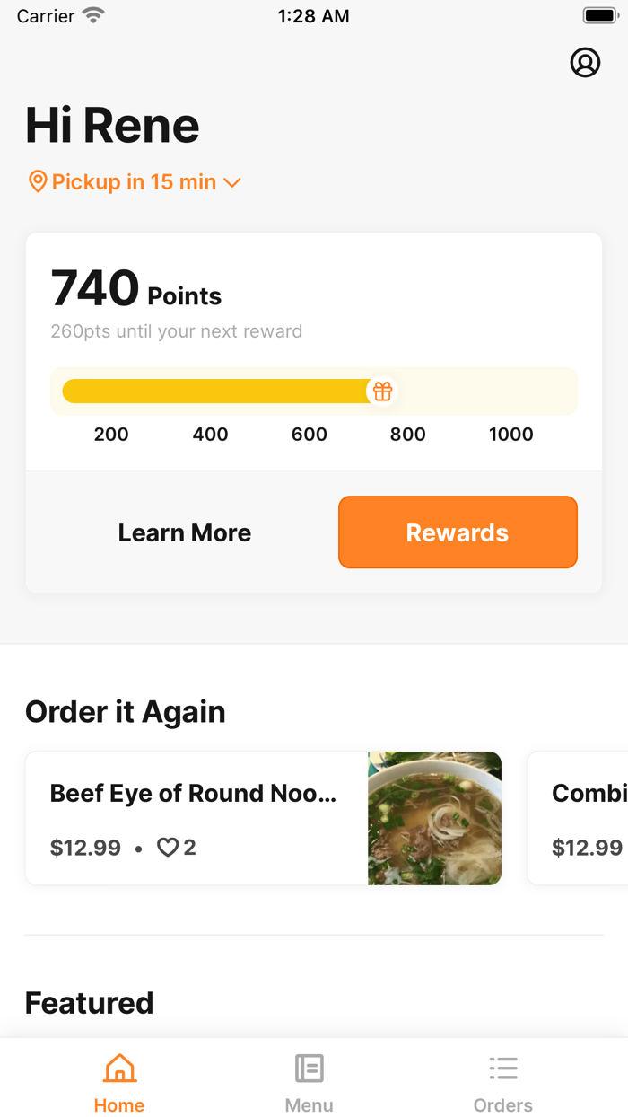628x1117 pixels.
Task: Open the account profile icon
Action: click(x=585, y=63)
